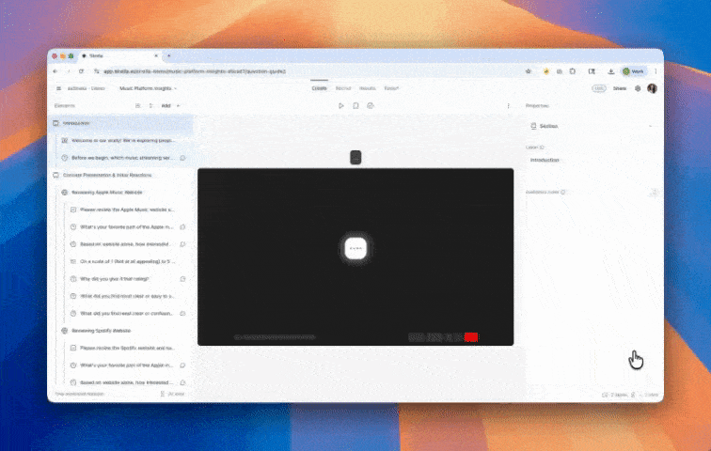Screen dimensions: 711x451
Task: Click the Live status pill beside Share
Action: point(598,88)
